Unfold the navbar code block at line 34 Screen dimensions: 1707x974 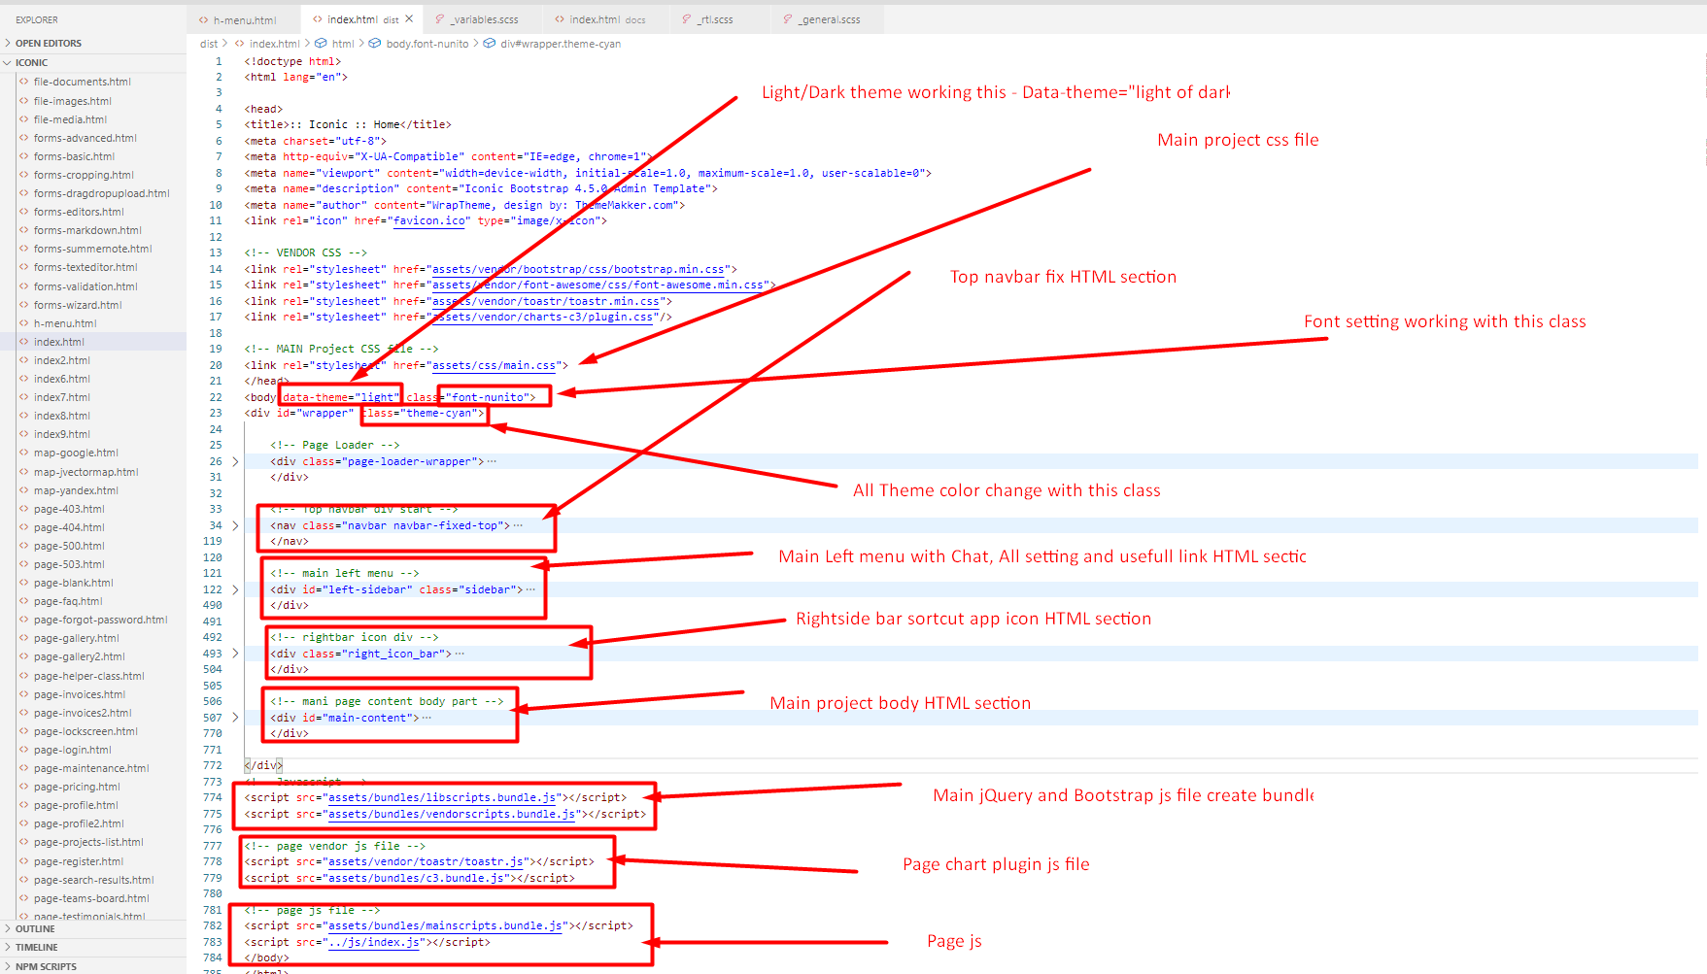tap(235, 525)
